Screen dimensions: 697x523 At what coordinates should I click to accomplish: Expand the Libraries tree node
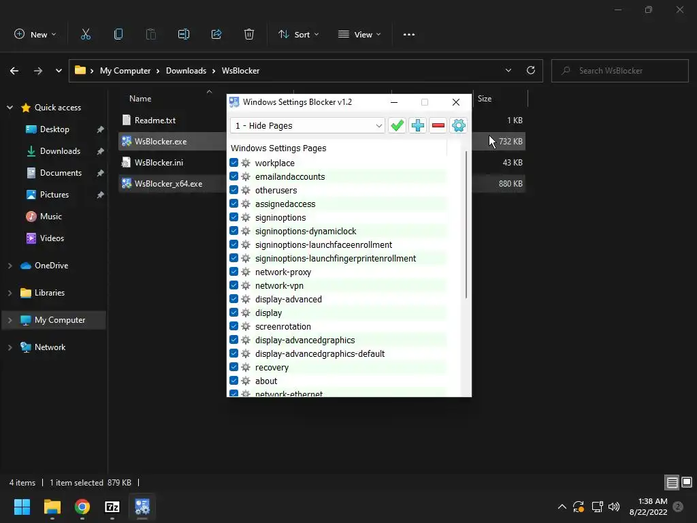10,293
